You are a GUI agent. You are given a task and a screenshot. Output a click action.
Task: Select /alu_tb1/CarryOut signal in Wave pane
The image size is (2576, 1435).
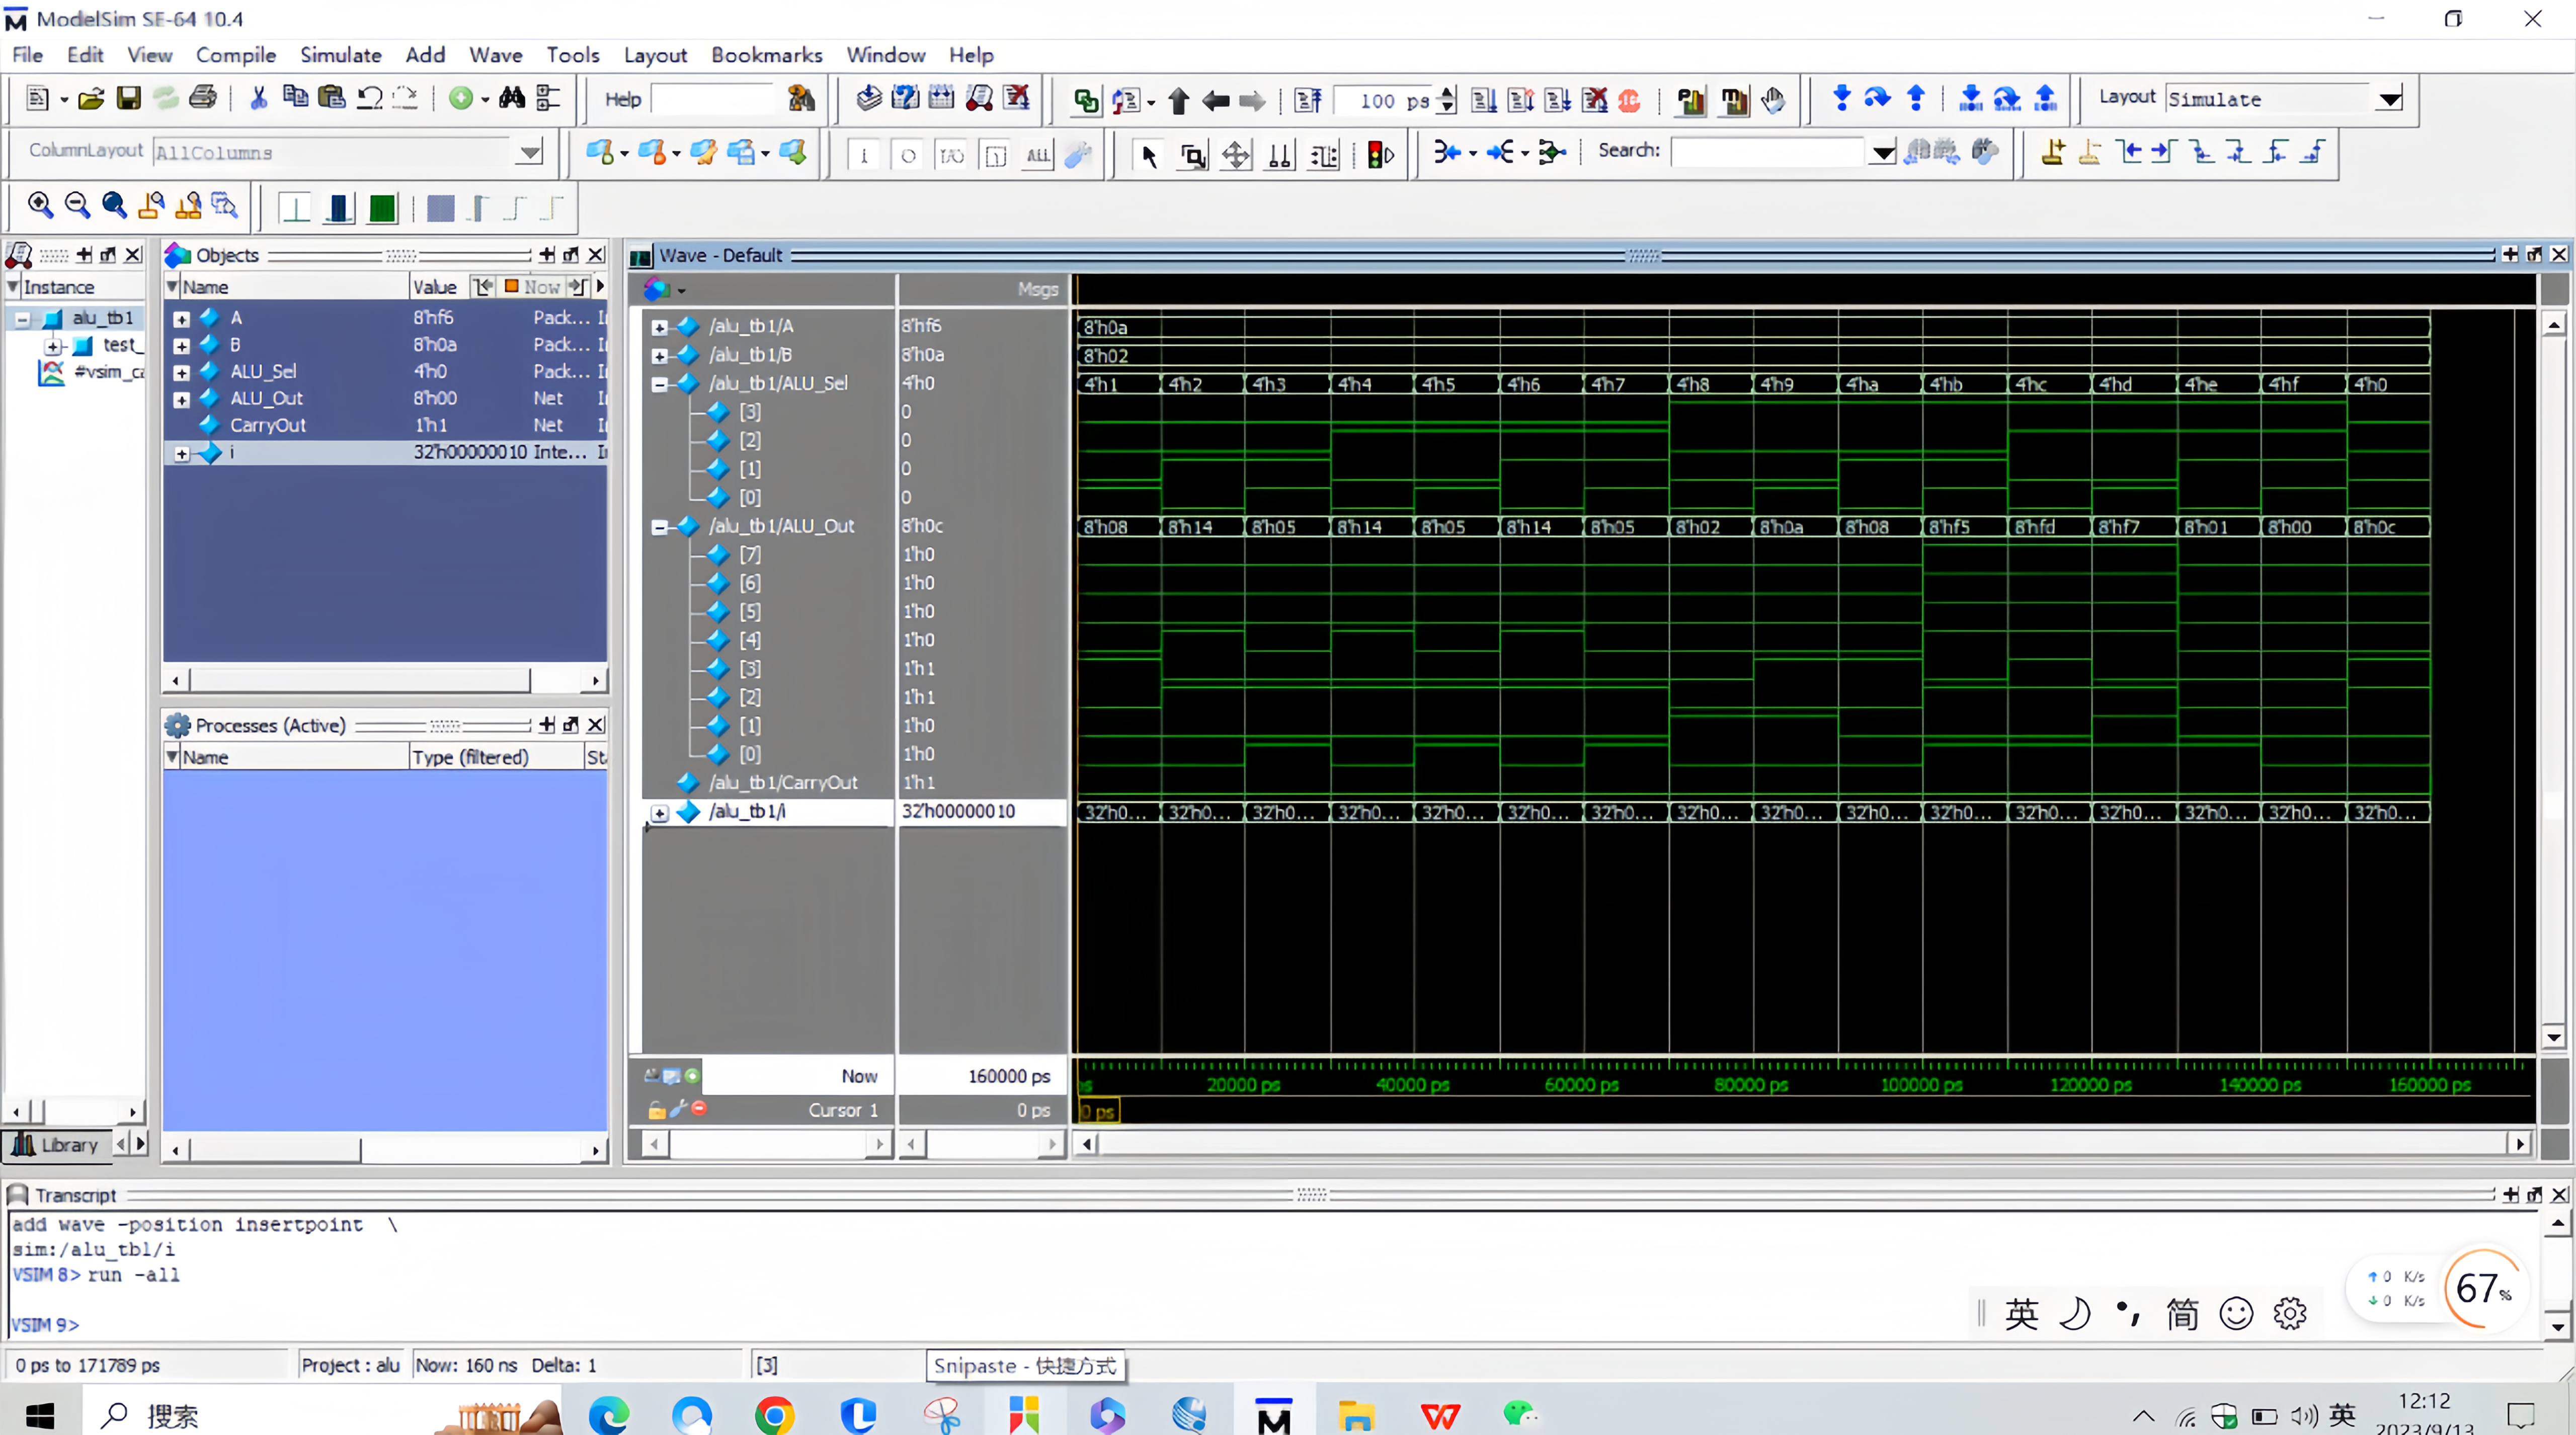coord(782,783)
